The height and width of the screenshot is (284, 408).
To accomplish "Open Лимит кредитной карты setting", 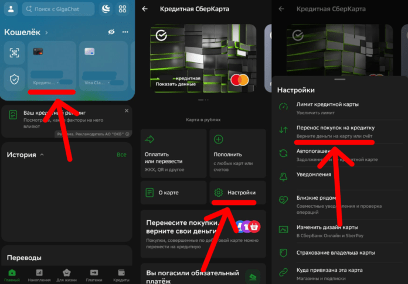I will pos(340,108).
